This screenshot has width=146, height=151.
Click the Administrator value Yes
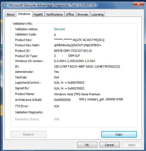click(x=56, y=72)
